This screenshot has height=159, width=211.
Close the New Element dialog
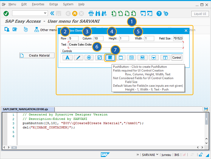click(x=186, y=31)
